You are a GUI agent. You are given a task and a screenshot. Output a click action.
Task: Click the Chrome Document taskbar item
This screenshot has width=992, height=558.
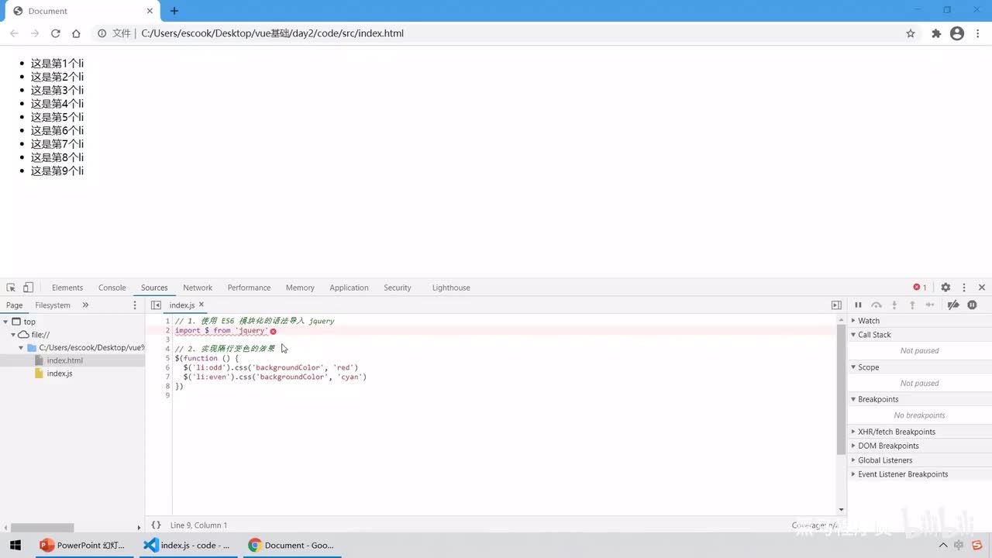[x=291, y=545]
